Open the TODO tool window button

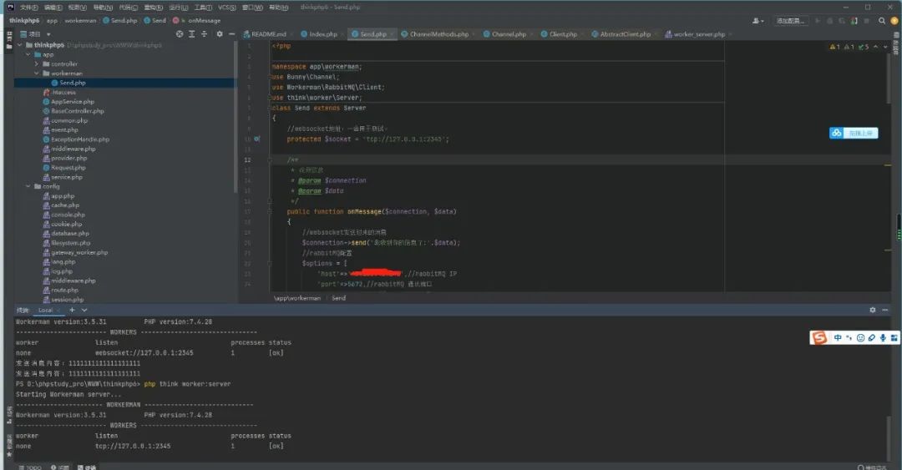click(x=30, y=467)
